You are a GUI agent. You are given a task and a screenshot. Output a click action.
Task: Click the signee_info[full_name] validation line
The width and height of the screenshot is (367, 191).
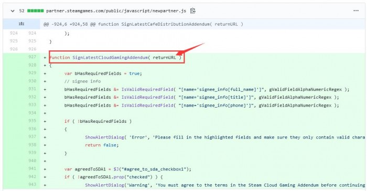click(207, 89)
